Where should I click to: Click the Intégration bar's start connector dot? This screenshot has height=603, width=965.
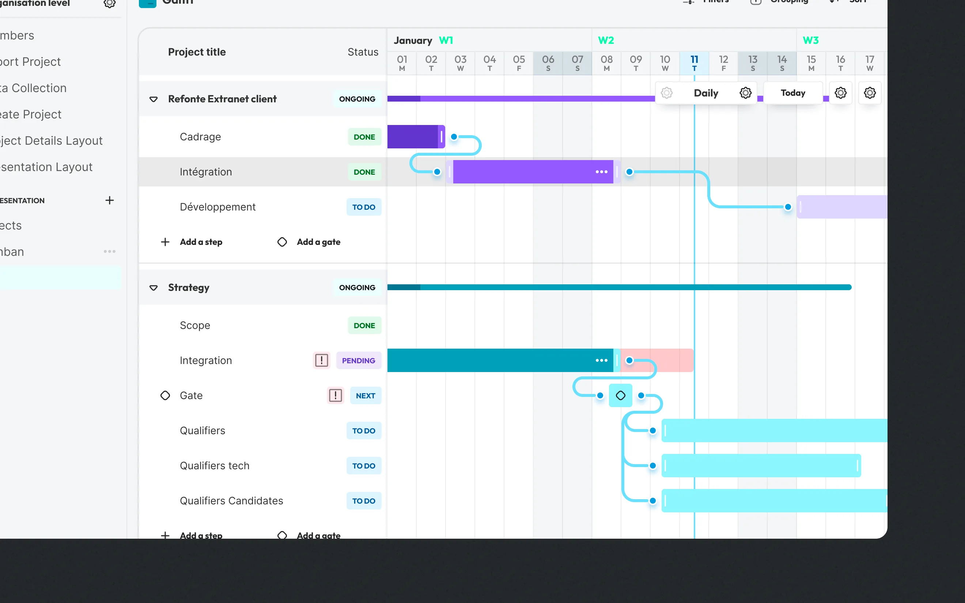click(437, 172)
